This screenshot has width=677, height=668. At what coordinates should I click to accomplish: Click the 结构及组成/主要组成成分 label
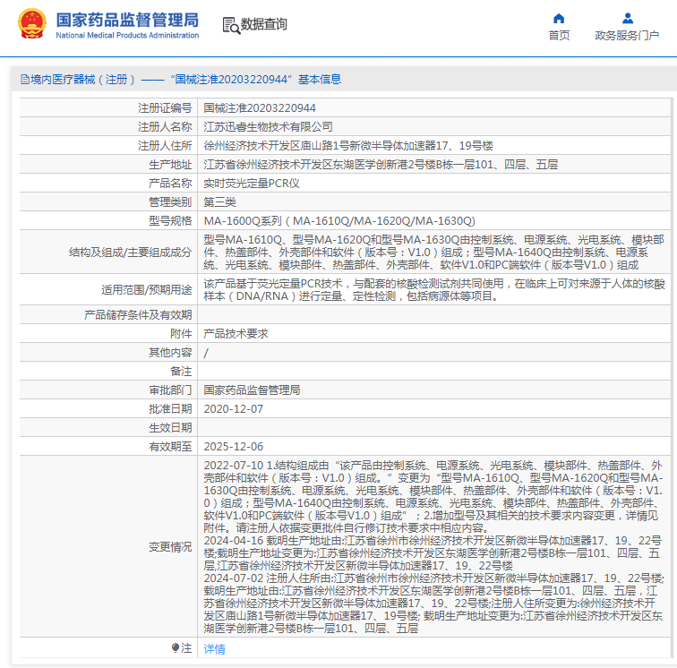coord(130,253)
